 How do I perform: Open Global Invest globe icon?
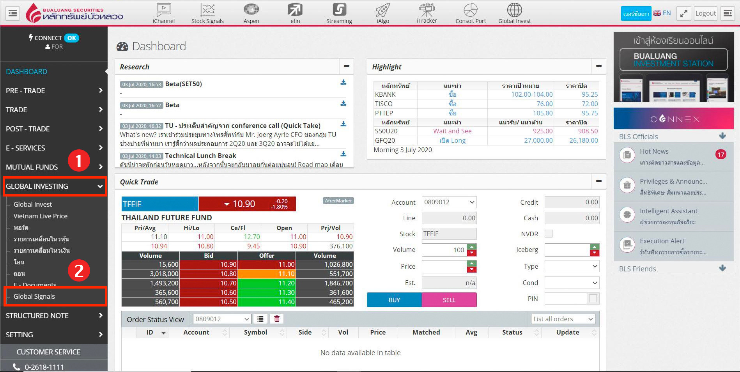(515, 13)
